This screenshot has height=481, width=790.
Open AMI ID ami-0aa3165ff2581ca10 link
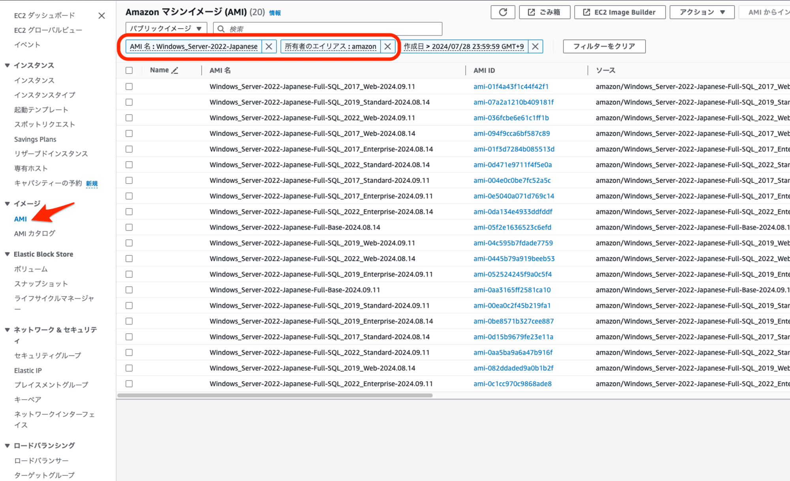coord(512,290)
